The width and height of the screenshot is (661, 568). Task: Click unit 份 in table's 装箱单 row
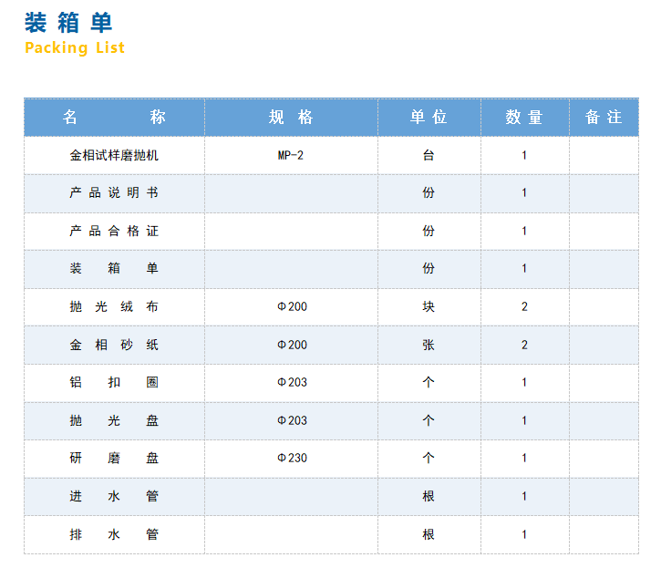(429, 269)
